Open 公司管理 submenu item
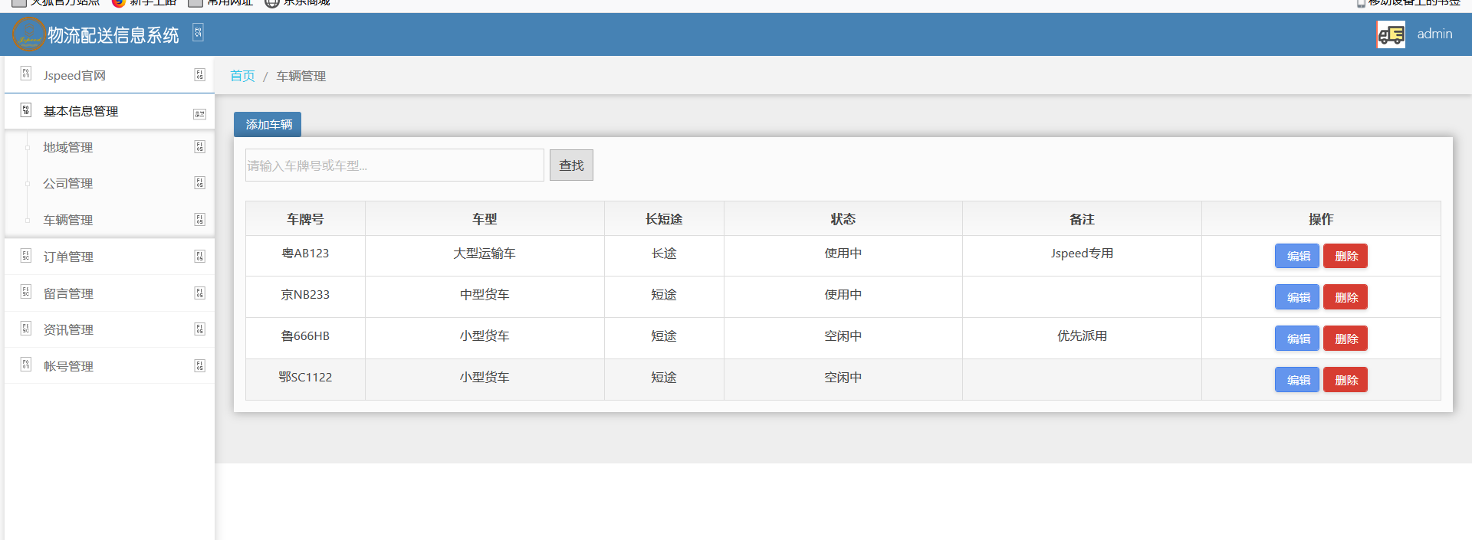Image resolution: width=1472 pixels, height=540 pixels. tap(110, 183)
